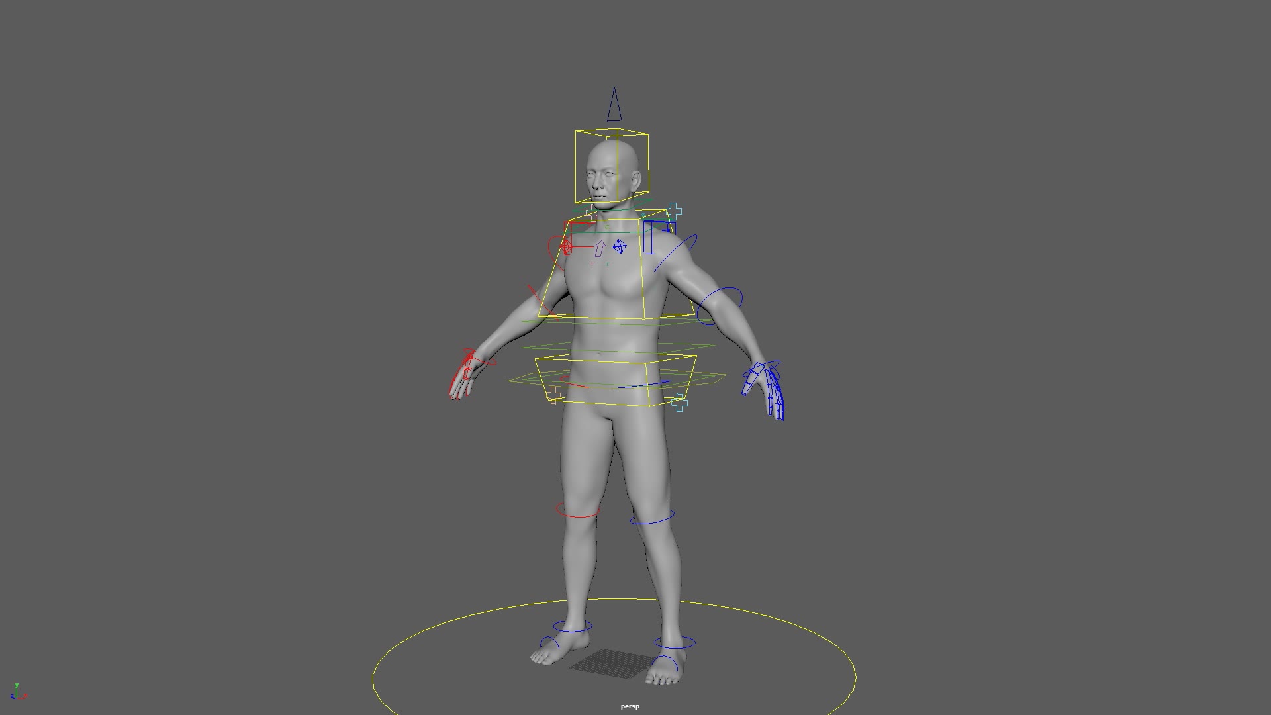Pick the green spine plane below the chest box
This screenshot has width=1271, height=715.
click(x=619, y=321)
